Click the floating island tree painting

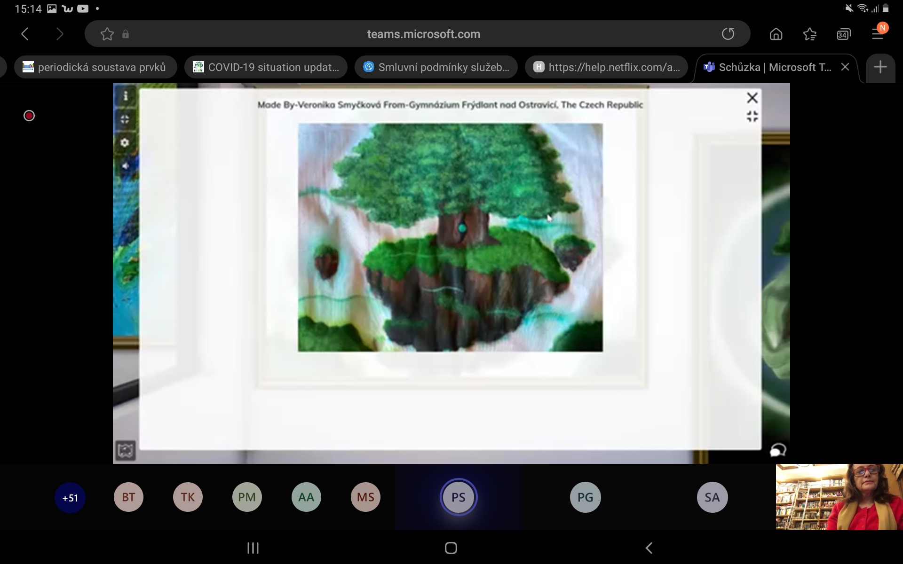[x=450, y=237]
